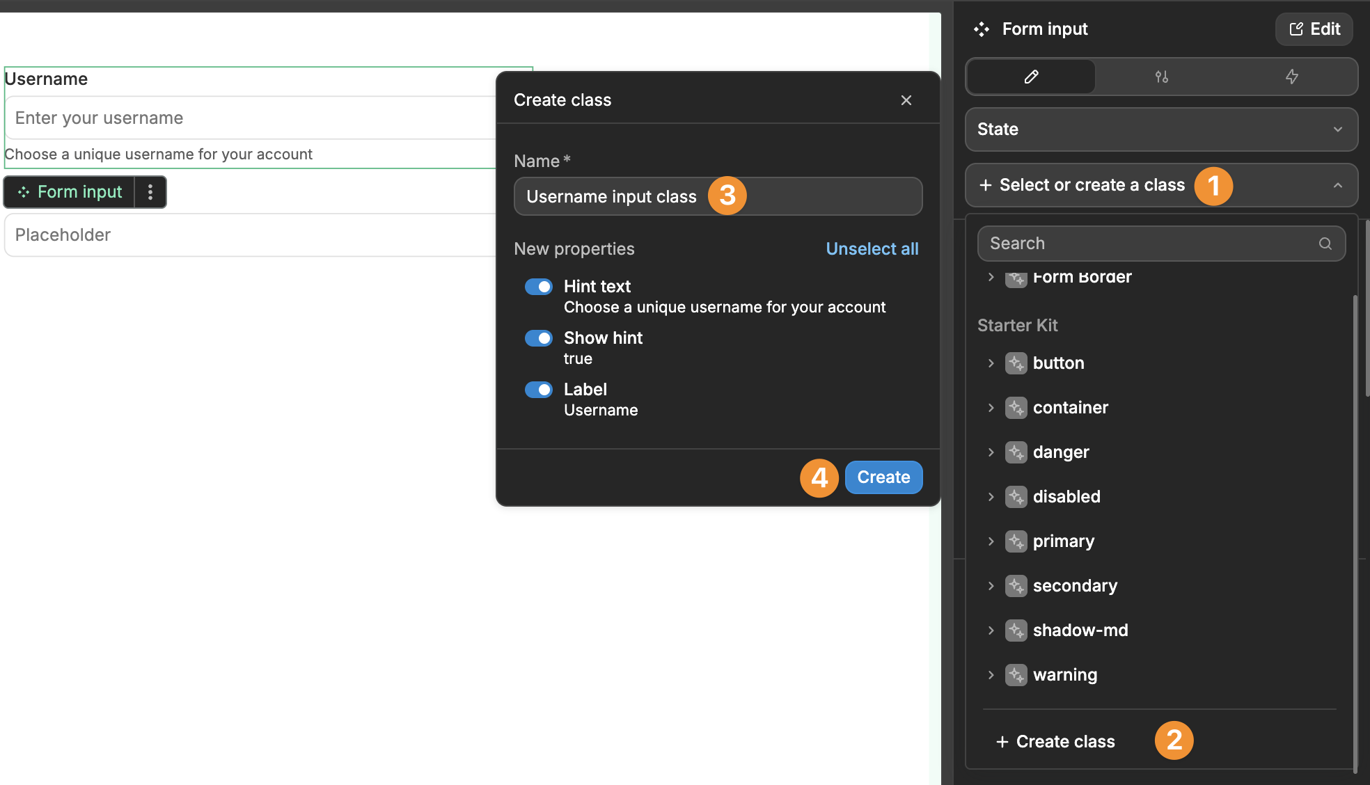Click the Form input component icon in the panel header
Viewport: 1370px width, 785px height.
point(981,29)
